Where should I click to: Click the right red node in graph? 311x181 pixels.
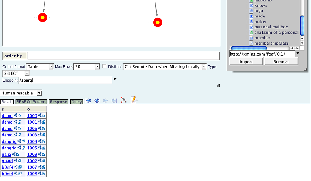[x=158, y=23]
